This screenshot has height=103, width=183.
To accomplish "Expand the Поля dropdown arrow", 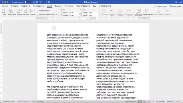I will coord(7,11).
